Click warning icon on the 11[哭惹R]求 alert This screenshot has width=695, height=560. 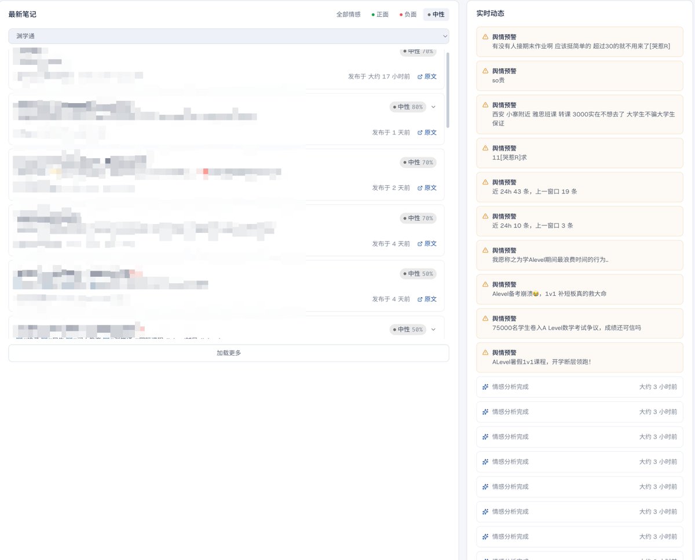pos(485,148)
